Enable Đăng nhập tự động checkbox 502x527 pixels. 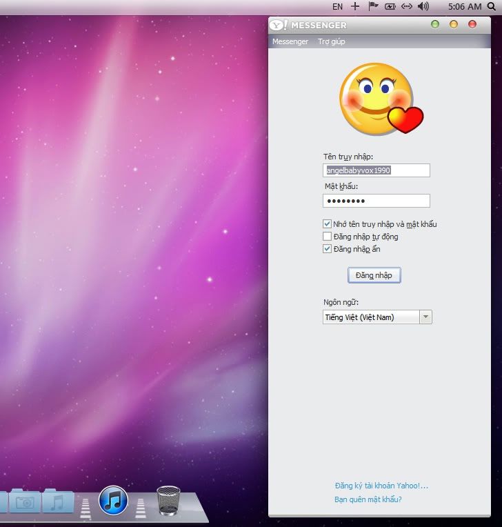[328, 237]
